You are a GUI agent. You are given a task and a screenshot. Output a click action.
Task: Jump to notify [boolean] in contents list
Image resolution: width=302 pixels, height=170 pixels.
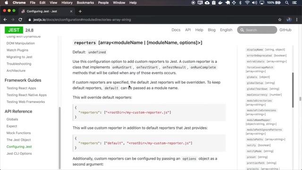[258, 145]
